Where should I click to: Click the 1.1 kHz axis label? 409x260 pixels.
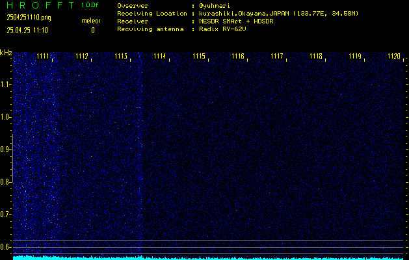5,84
